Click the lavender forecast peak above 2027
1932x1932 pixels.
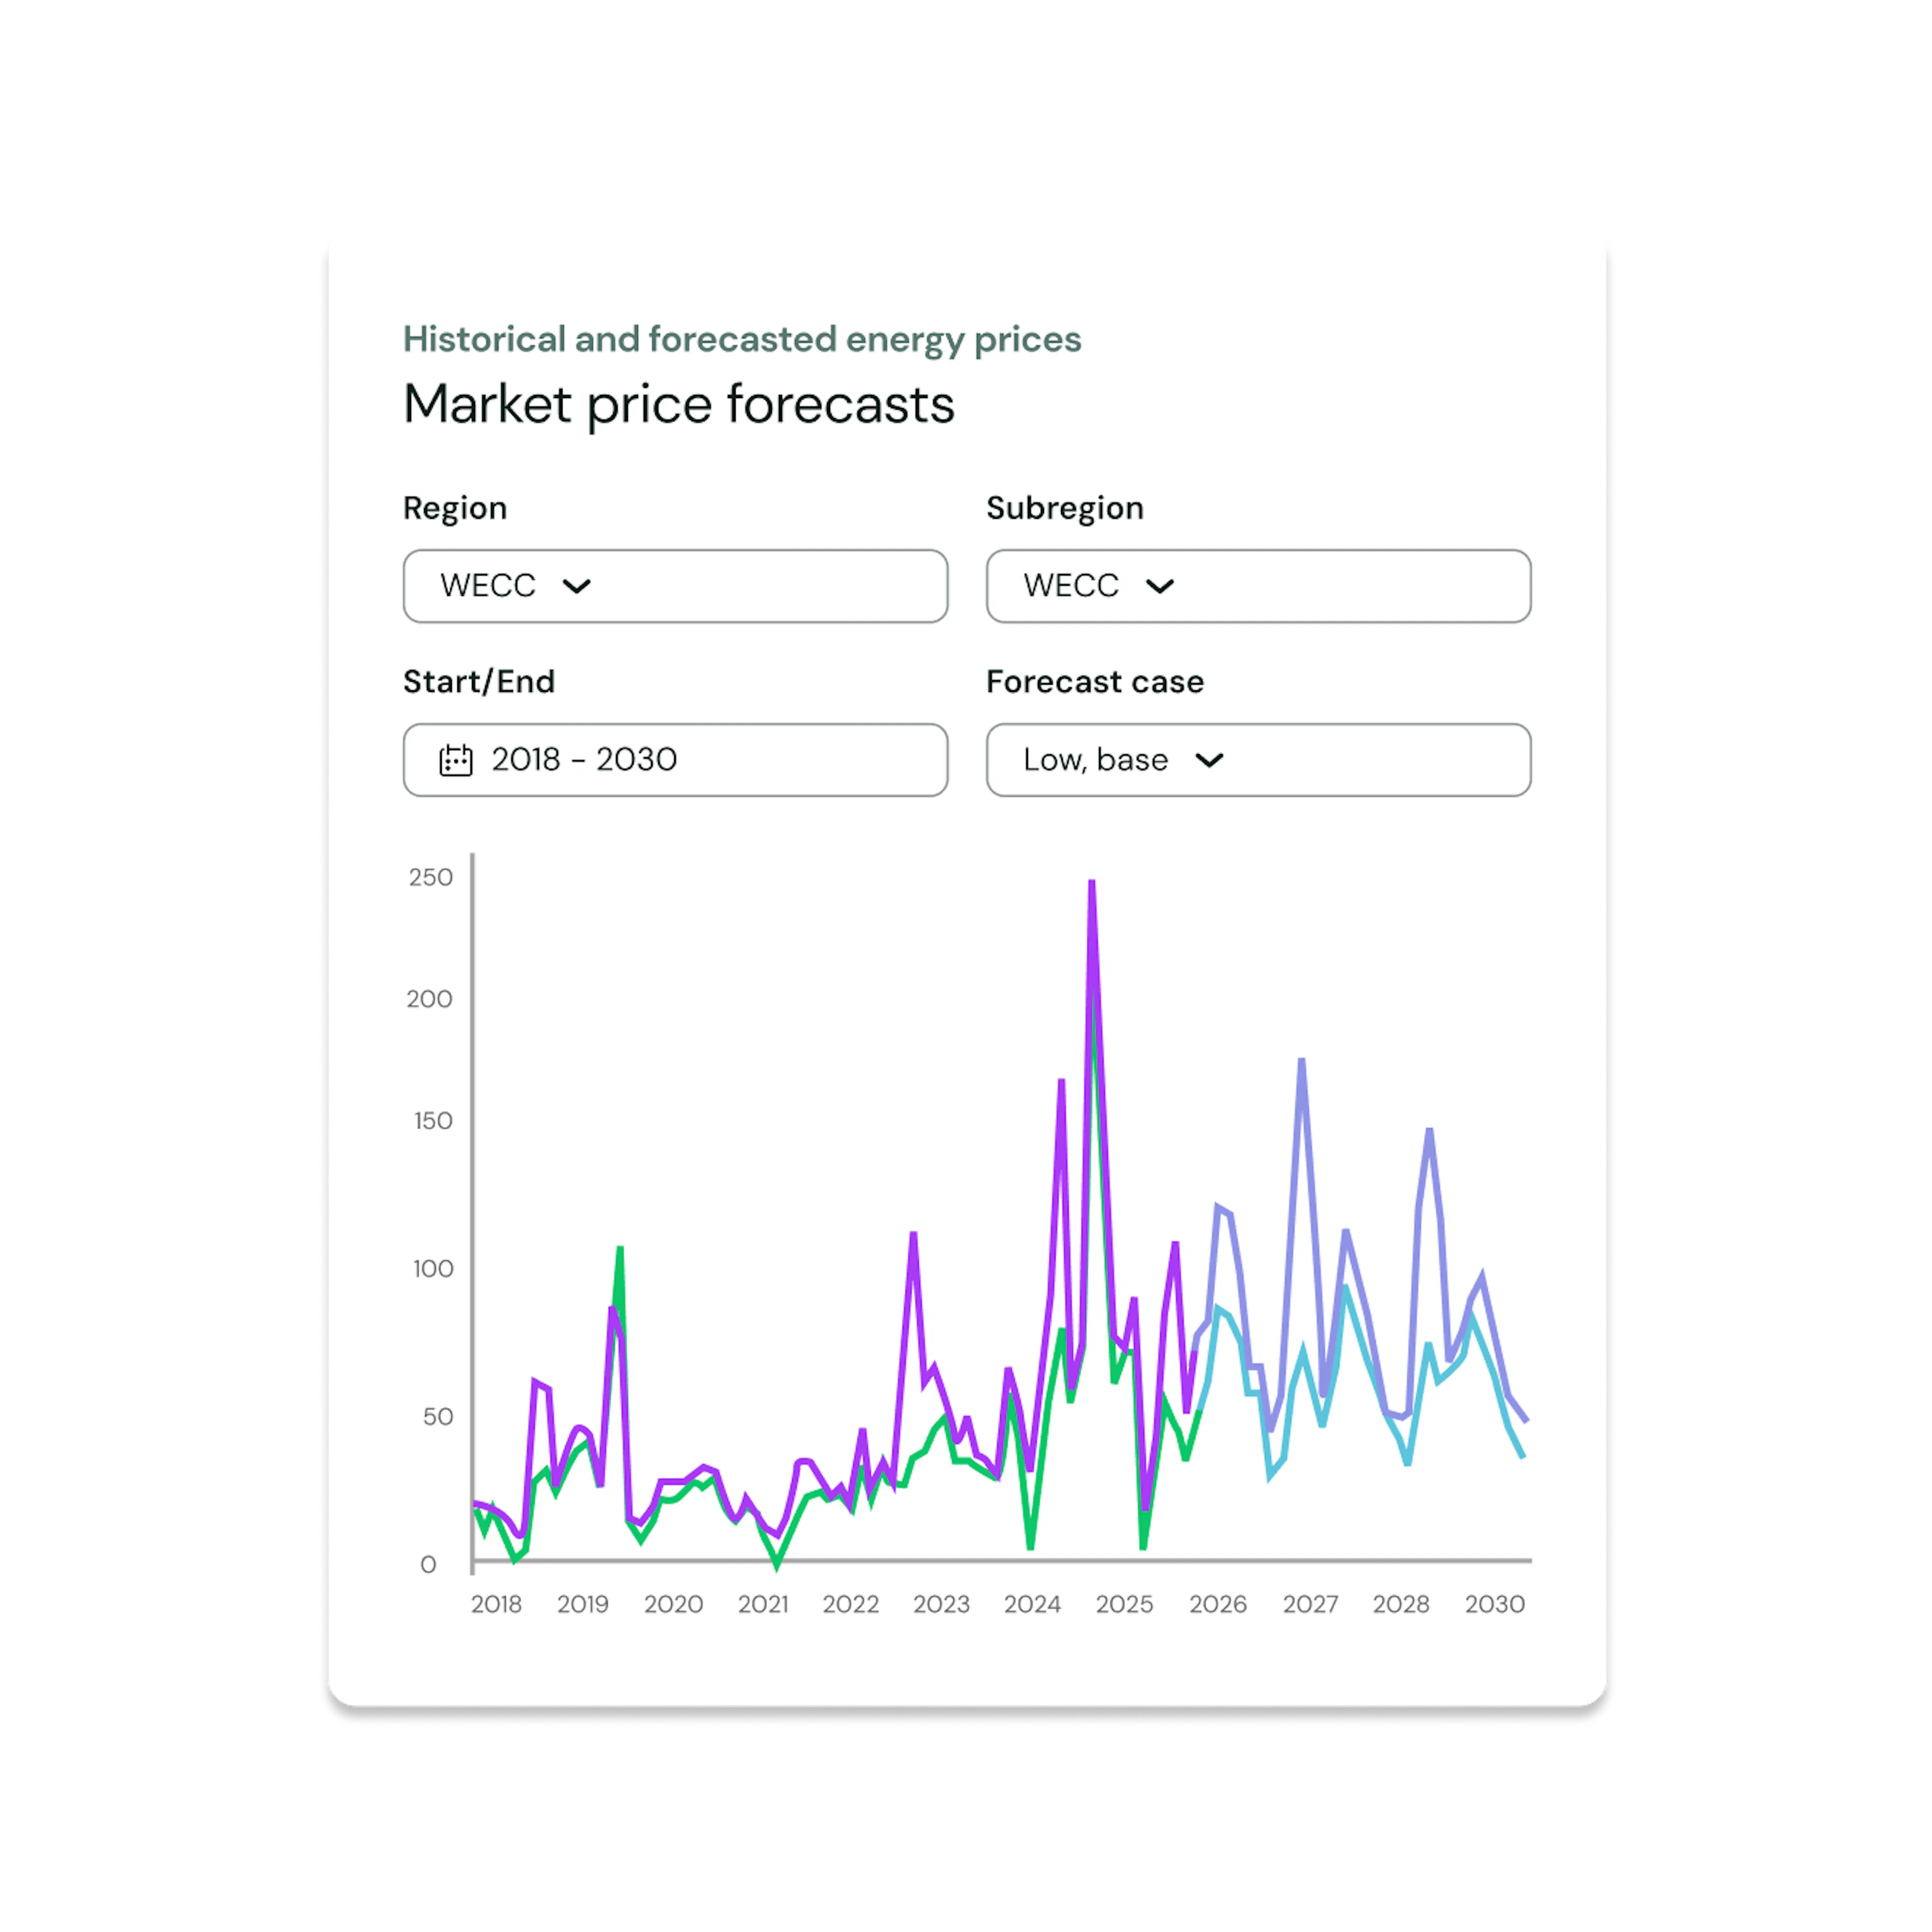click(x=1301, y=1062)
